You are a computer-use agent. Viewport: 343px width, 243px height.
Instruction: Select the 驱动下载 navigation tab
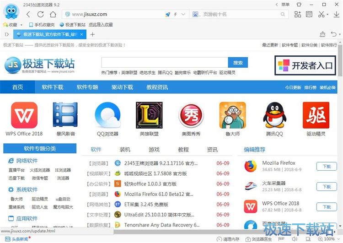[x=122, y=87]
